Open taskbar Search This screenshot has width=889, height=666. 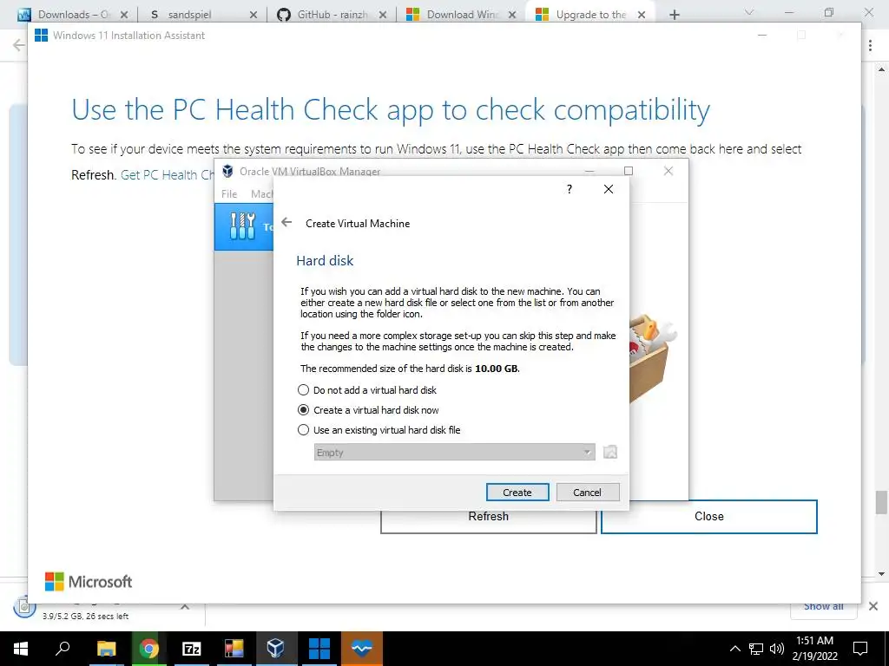[x=63, y=649]
